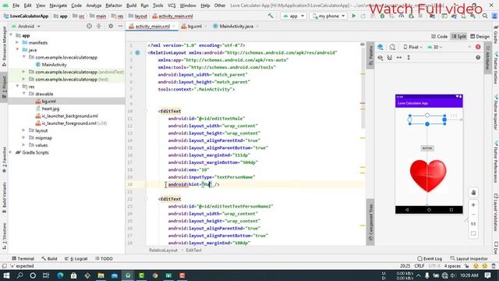Expand the layout folder
This screenshot has height=281, width=499.
24,130
